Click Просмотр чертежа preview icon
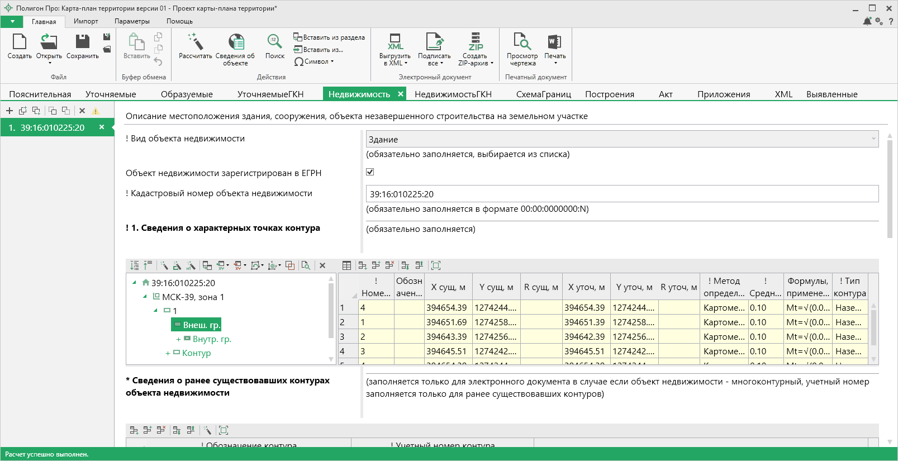 click(x=522, y=42)
